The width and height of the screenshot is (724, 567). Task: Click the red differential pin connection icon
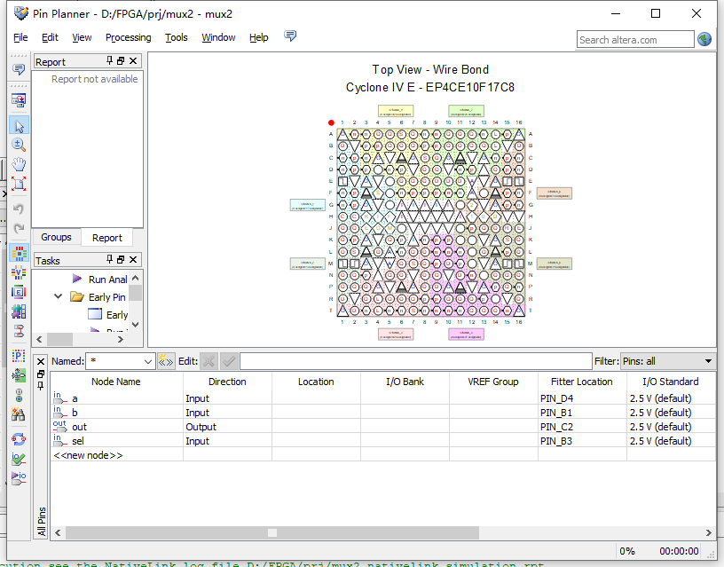click(19, 331)
